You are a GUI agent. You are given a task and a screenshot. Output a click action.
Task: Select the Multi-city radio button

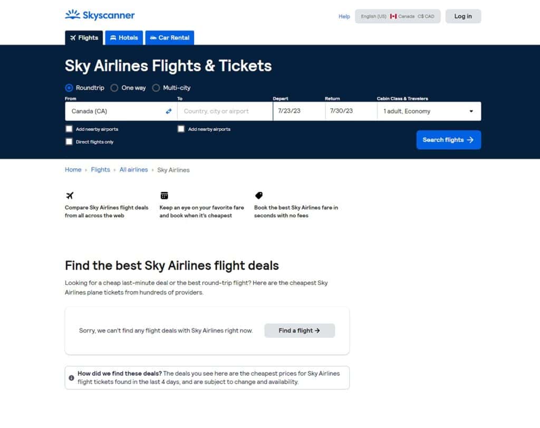pos(156,88)
